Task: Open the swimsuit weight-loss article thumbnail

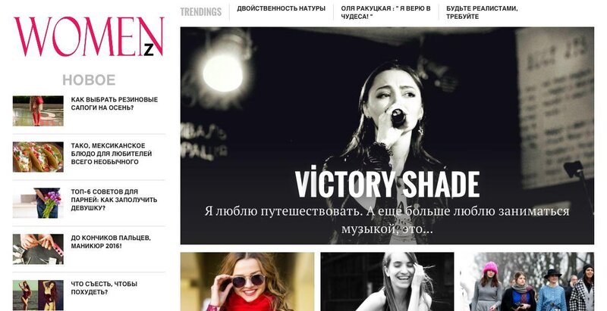Action: (x=38, y=295)
